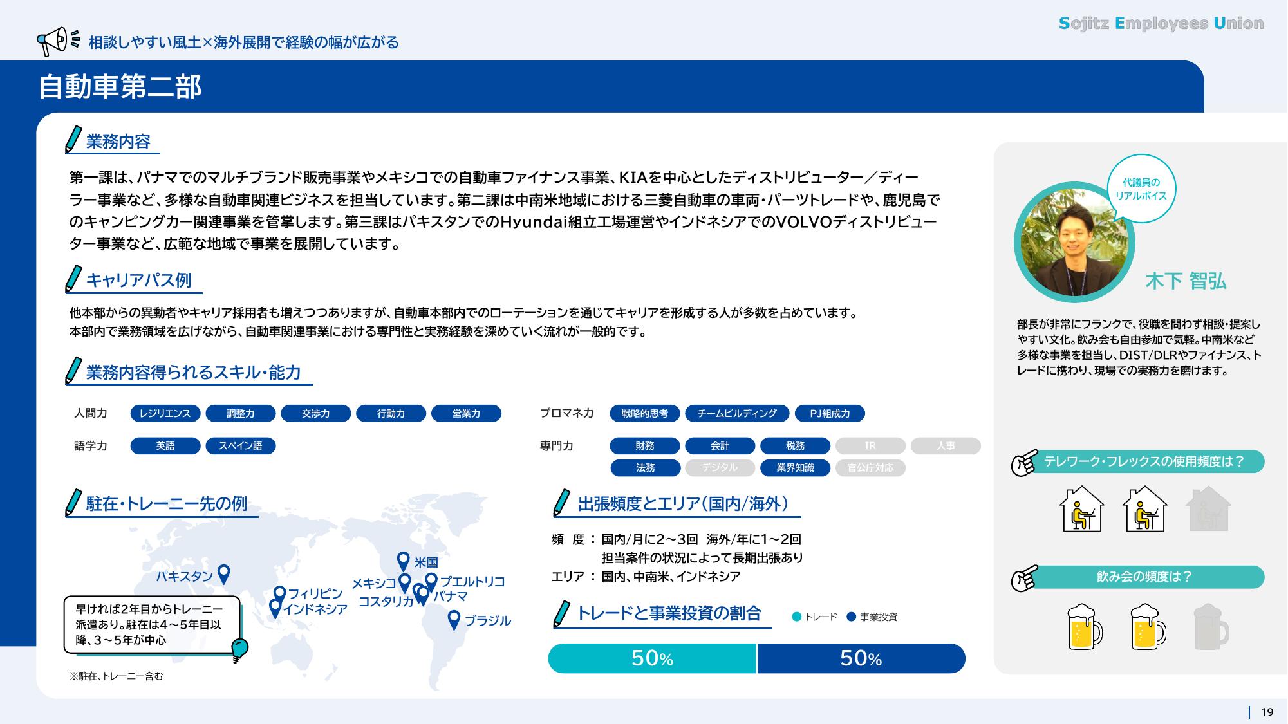Click the pointing hand beside 飲み会の頻度は?
The image size is (1288, 724).
click(x=1024, y=579)
